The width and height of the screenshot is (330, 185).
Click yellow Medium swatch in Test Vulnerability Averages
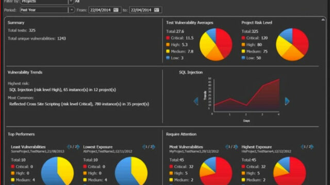(x=168, y=51)
